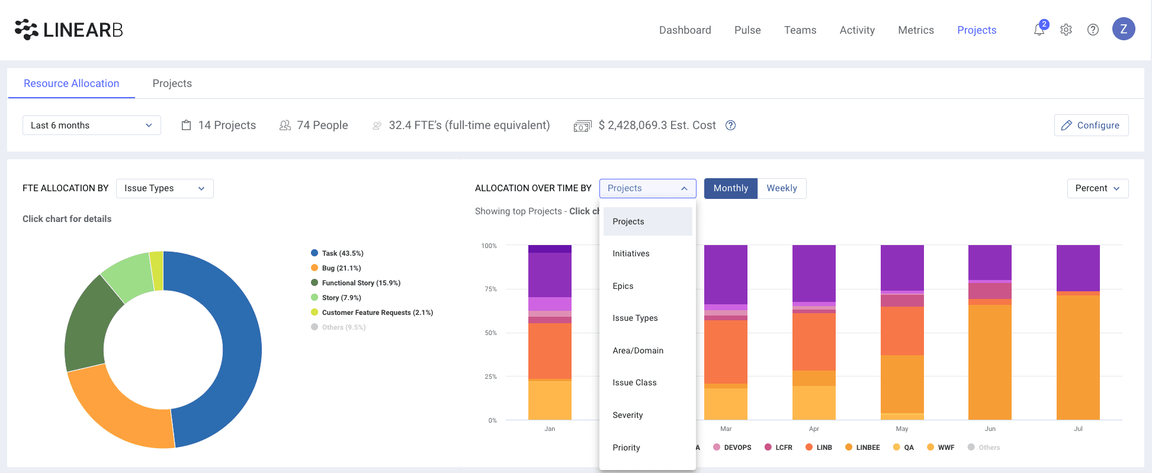This screenshot has height=473, width=1152.
Task: Switch to the Projects sub-tab
Action: click(x=172, y=83)
